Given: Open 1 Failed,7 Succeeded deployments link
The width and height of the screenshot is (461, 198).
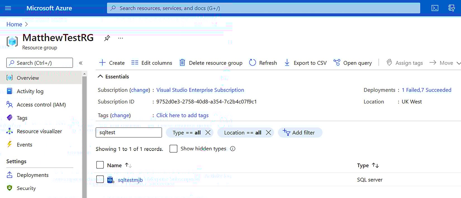Looking at the screenshot, I should 427,90.
